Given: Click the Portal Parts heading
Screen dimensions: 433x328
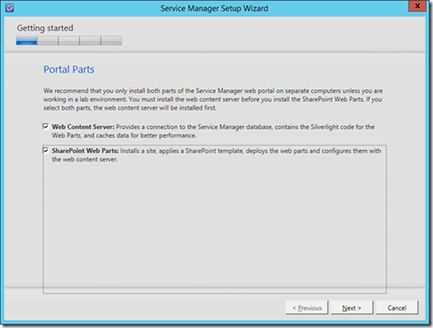Looking at the screenshot, I should (x=69, y=69).
